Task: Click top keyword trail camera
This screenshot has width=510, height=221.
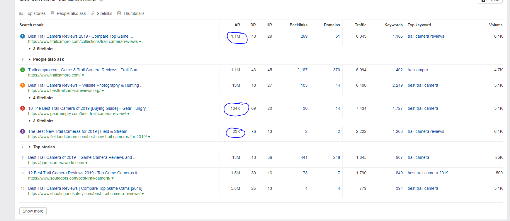Action: [x=418, y=157]
